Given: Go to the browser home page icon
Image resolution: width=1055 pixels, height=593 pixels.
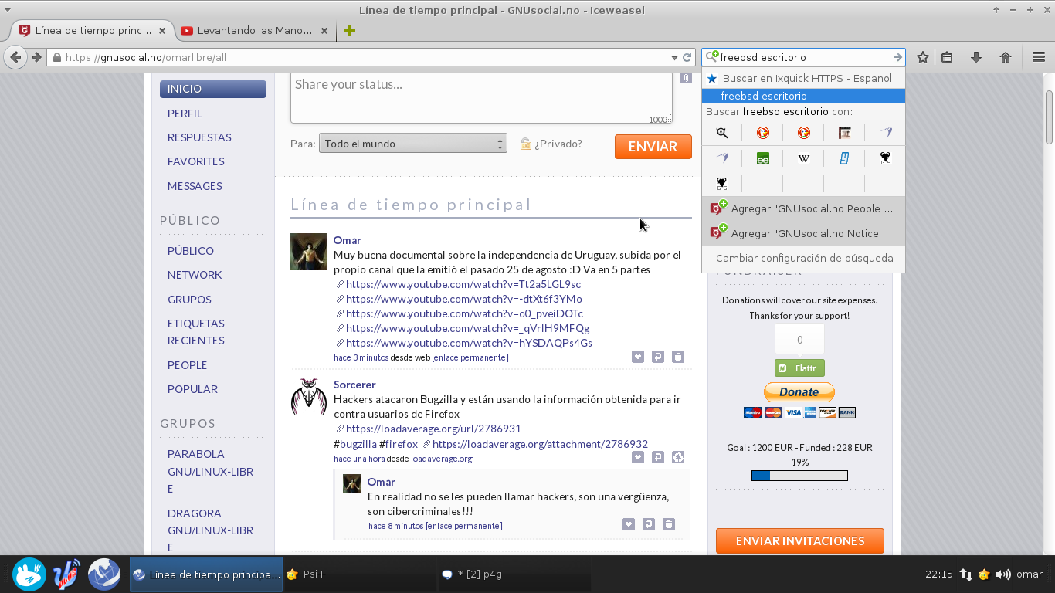Looking at the screenshot, I should point(1006,57).
